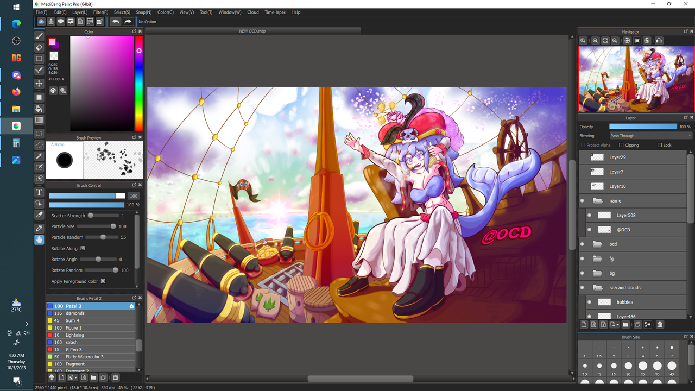Select the Magic Wand tool

point(39,156)
